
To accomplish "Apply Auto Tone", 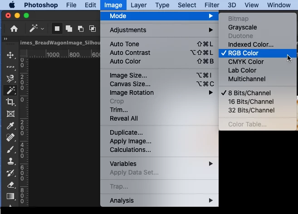I will click(x=160, y=44).
